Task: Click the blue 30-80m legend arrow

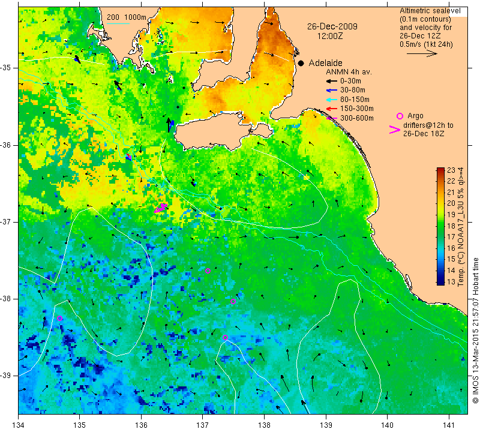Action: (x=331, y=91)
